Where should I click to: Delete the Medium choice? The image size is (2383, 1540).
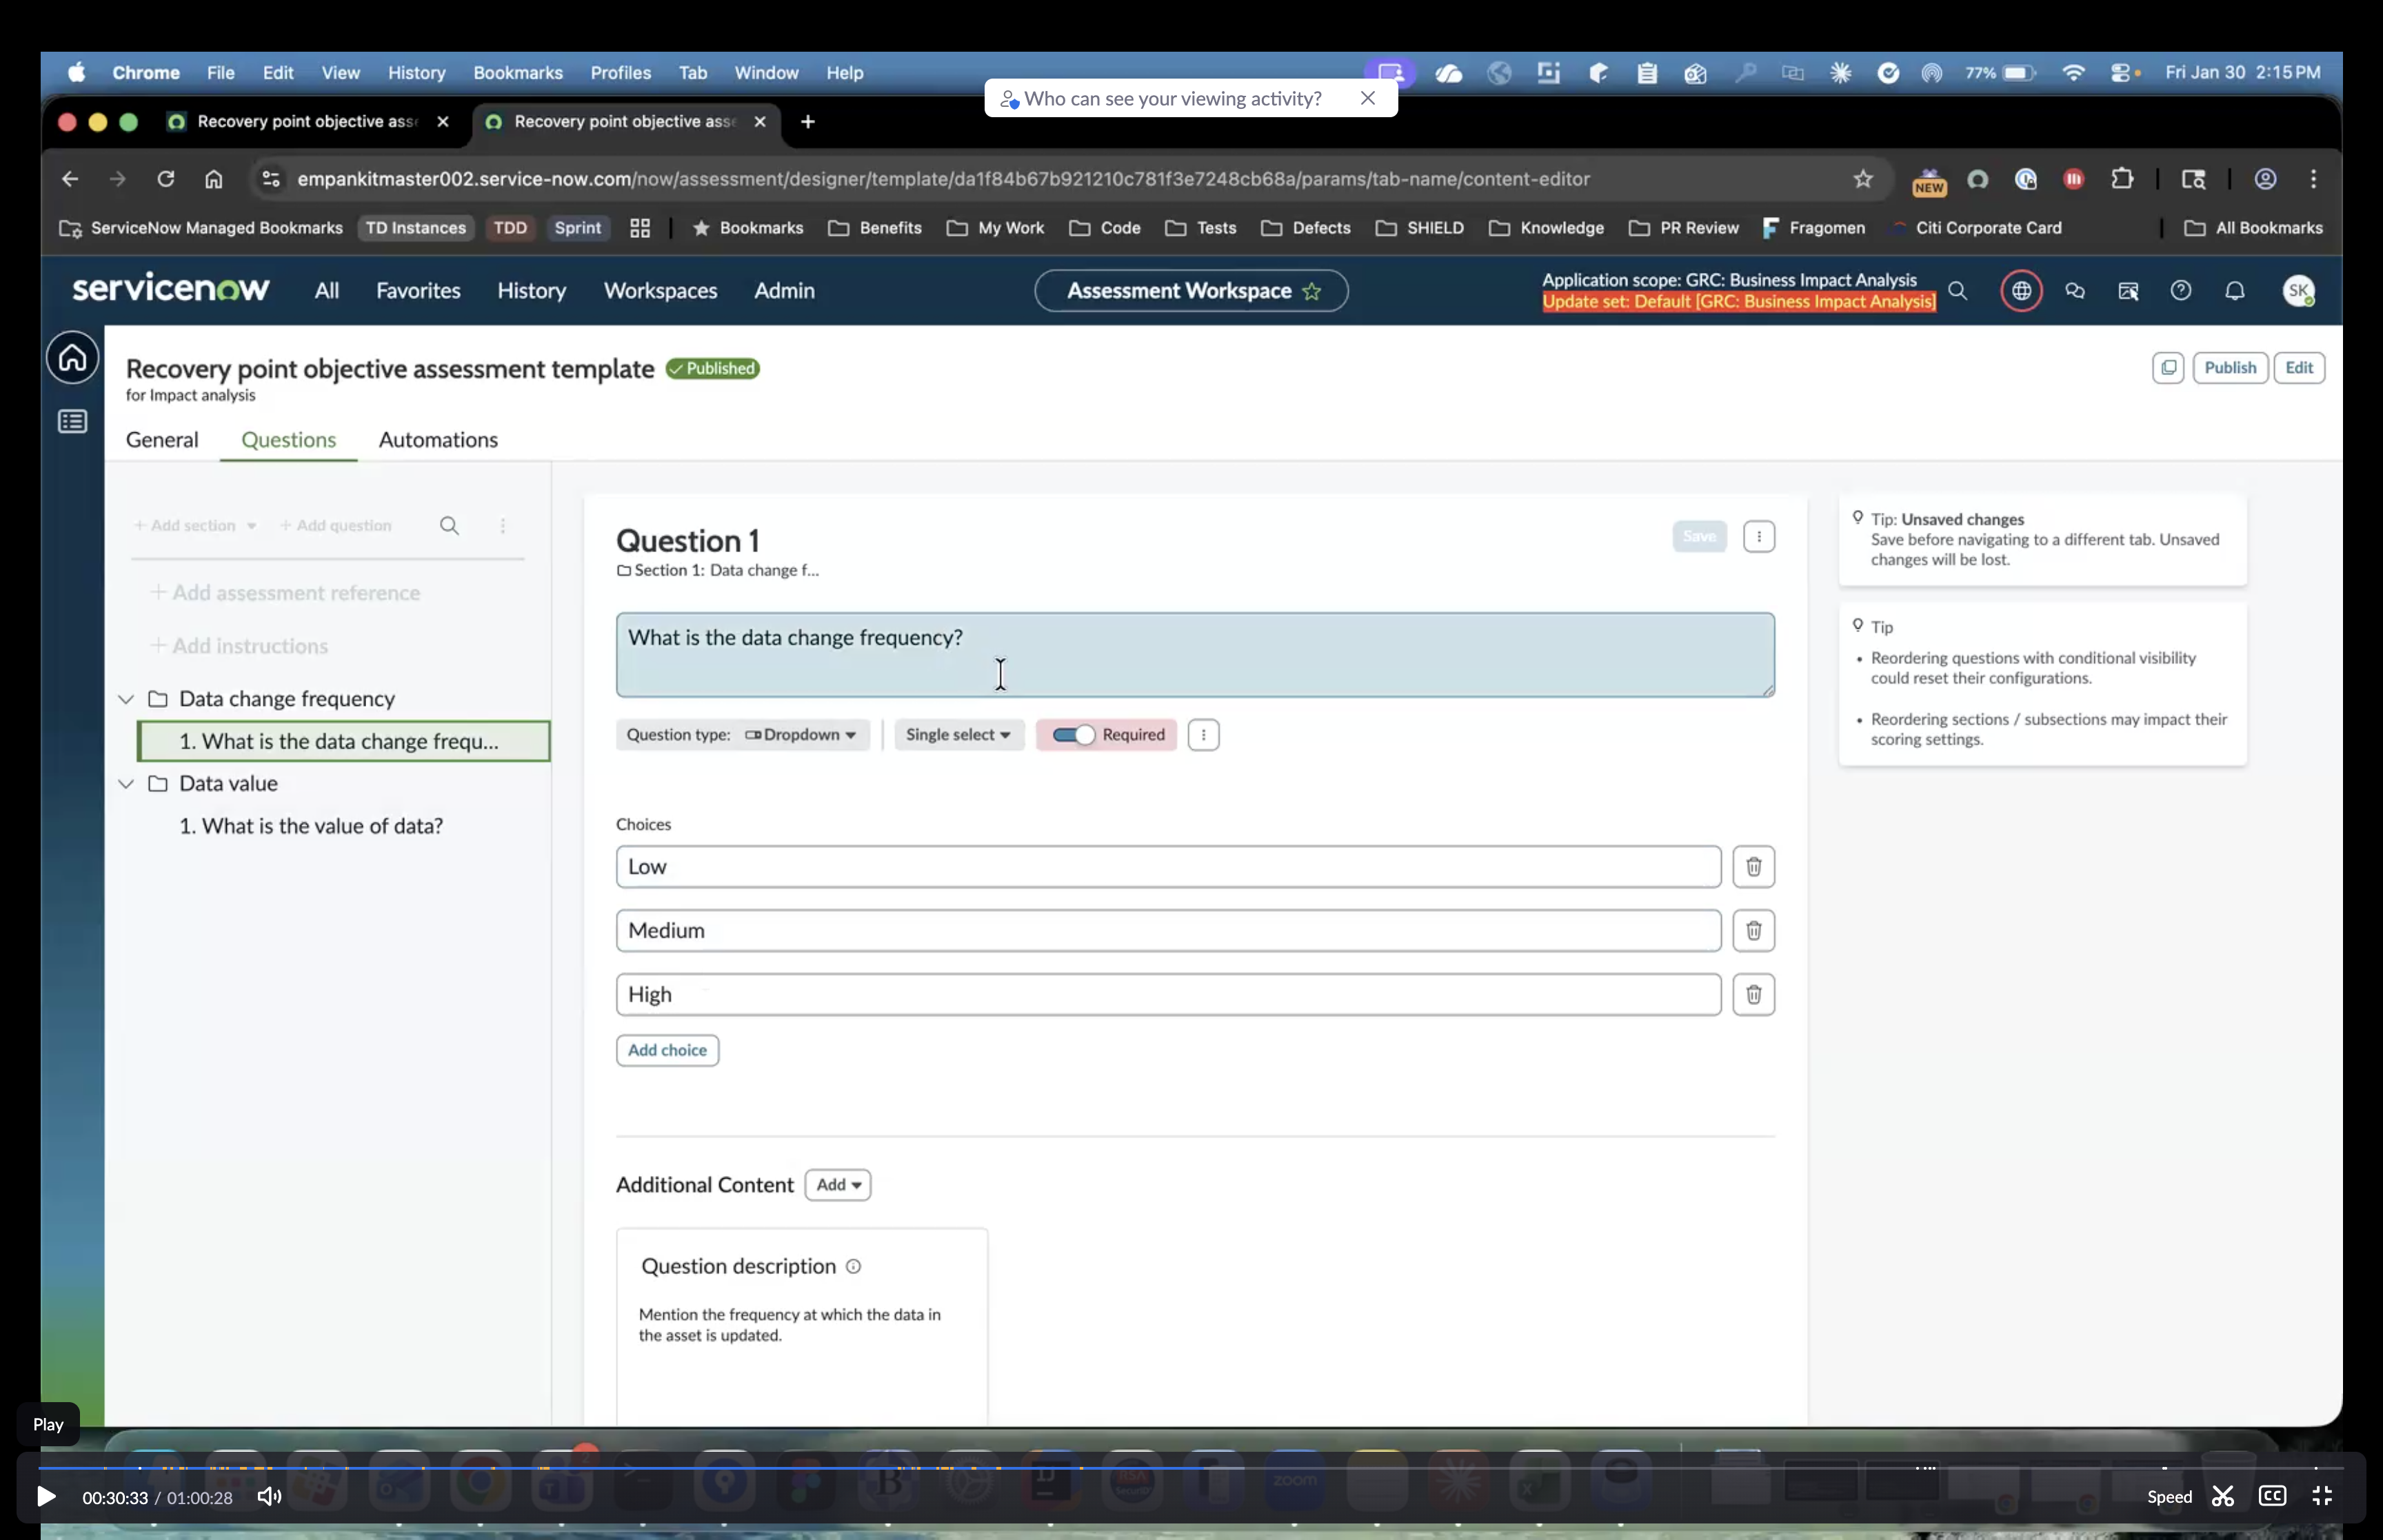coord(1753,930)
